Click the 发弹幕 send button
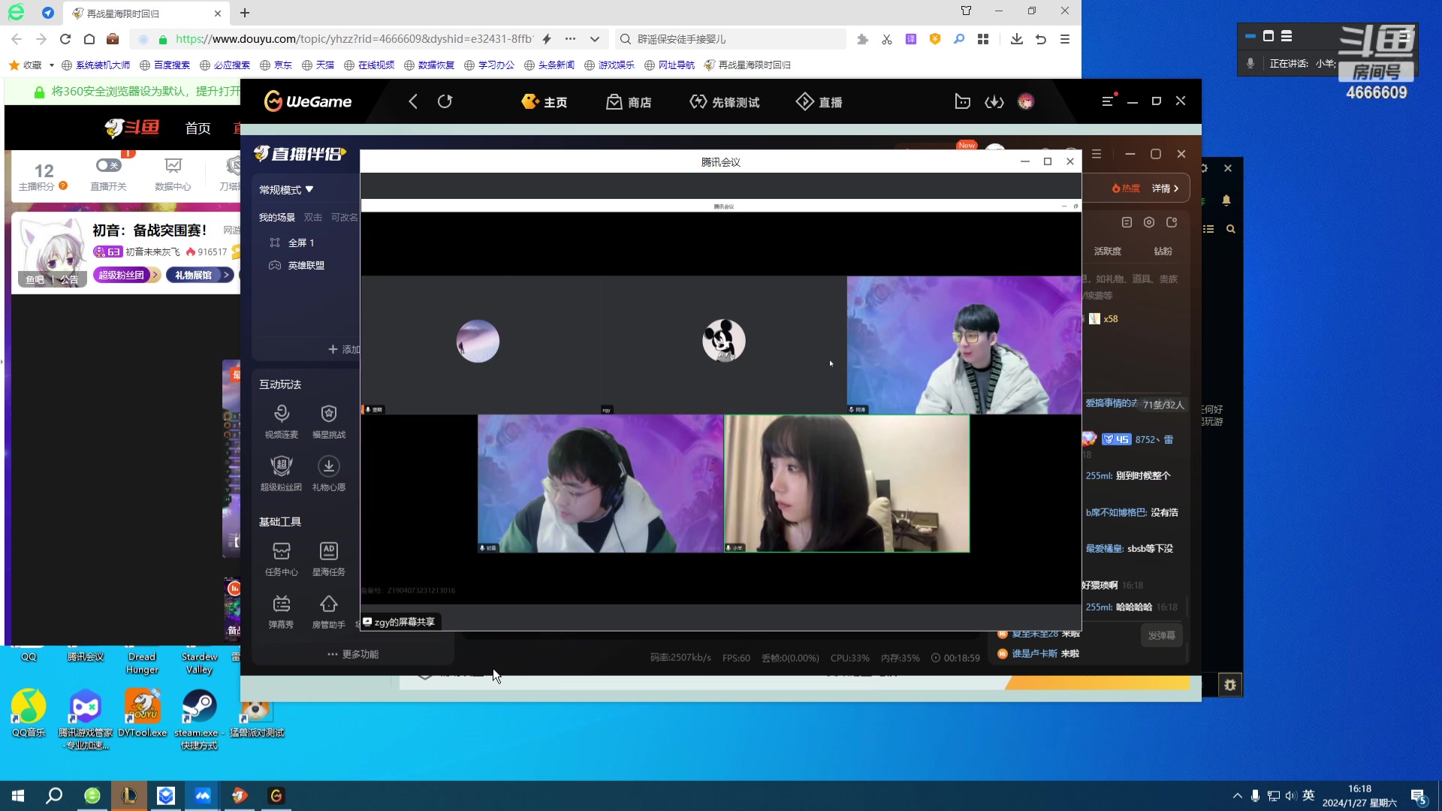This screenshot has height=811, width=1442. (1161, 635)
